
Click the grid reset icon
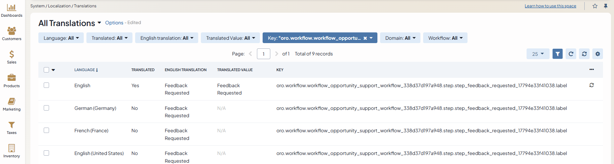click(584, 54)
